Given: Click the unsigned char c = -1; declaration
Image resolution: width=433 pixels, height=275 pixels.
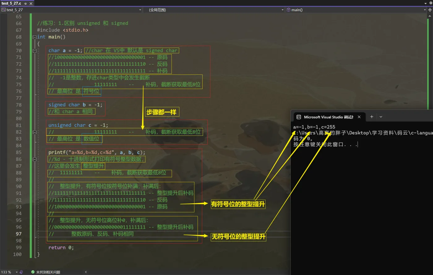Looking at the screenshot, I should (78, 125).
